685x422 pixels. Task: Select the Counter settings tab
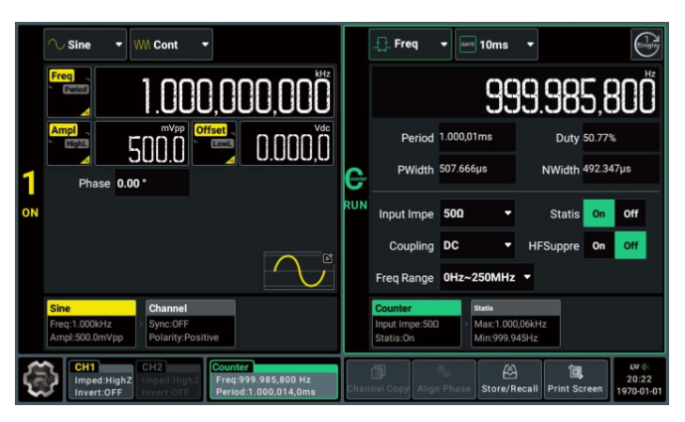pos(417,324)
